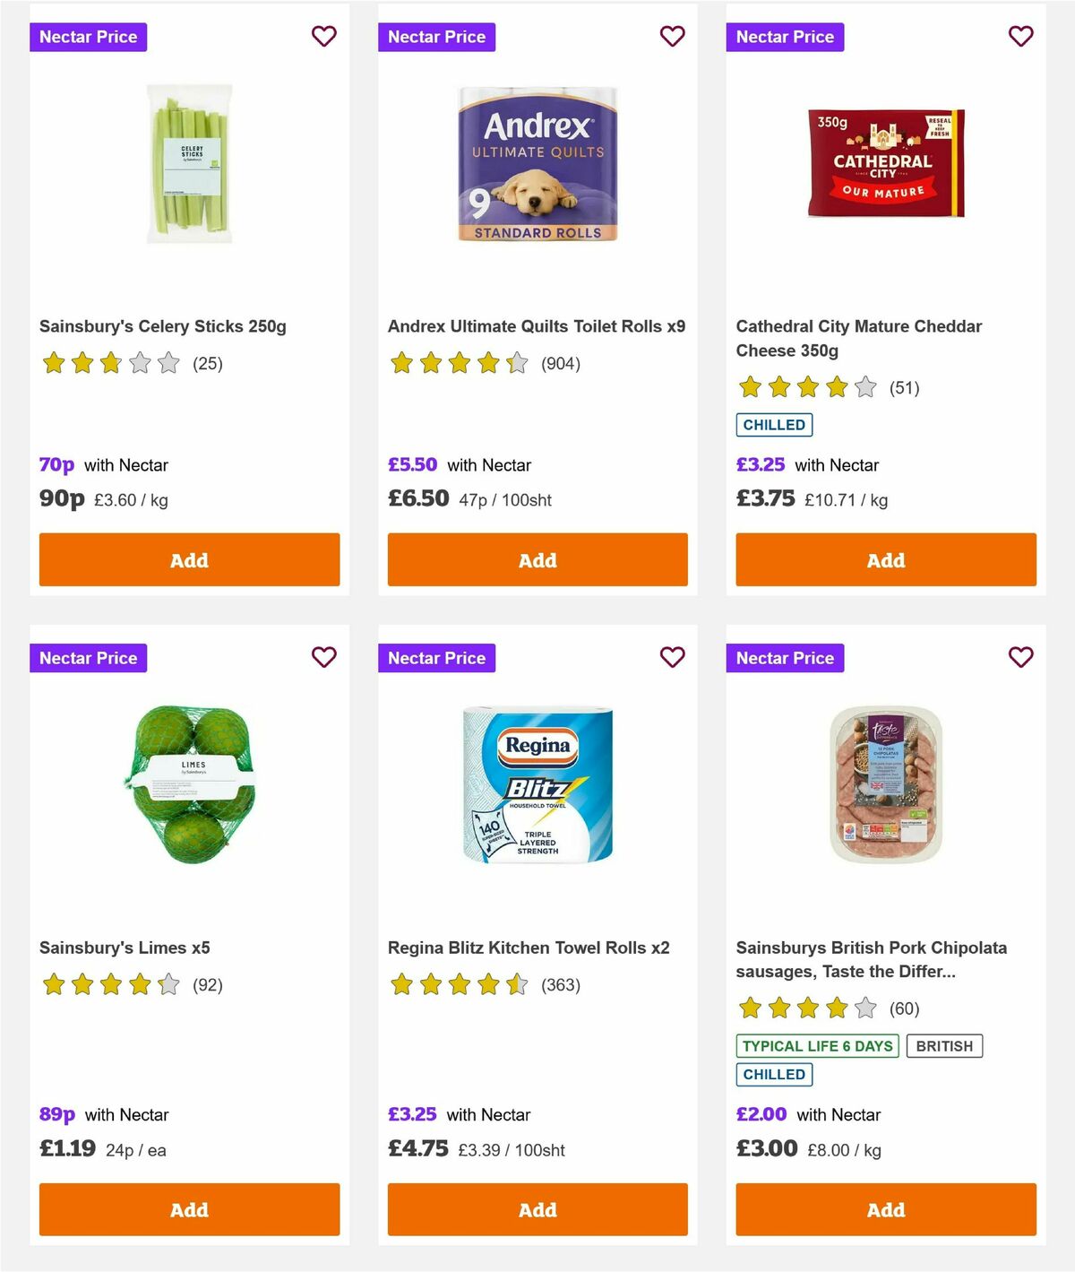Toggle the wishlist heart for Cathedral City cheese
This screenshot has height=1272, width=1075.
(1020, 37)
